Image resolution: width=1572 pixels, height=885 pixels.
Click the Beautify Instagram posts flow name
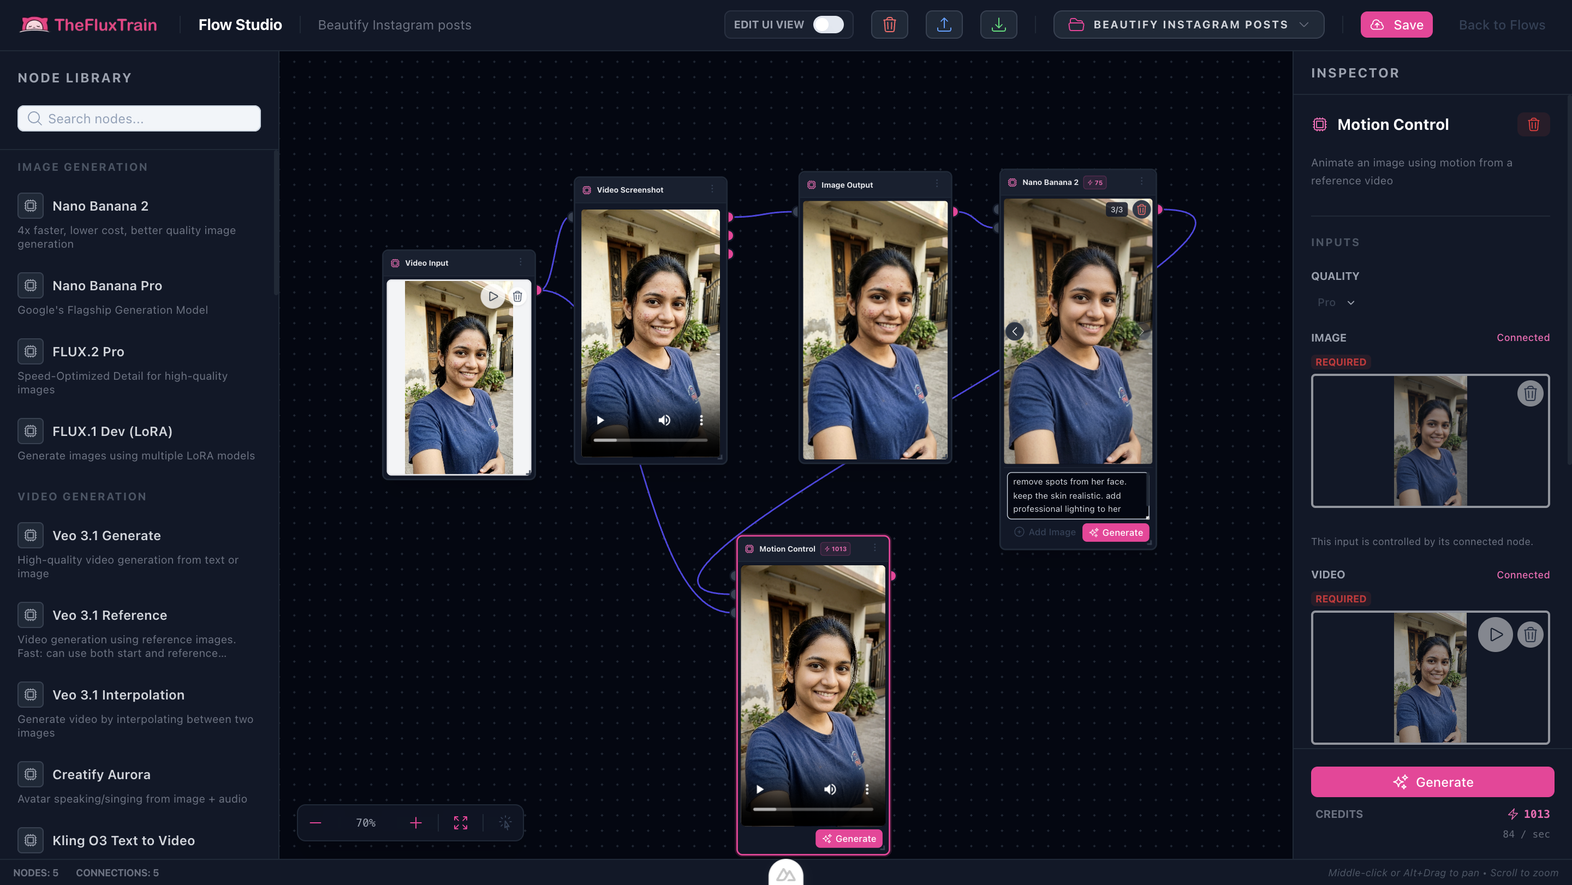click(x=394, y=25)
